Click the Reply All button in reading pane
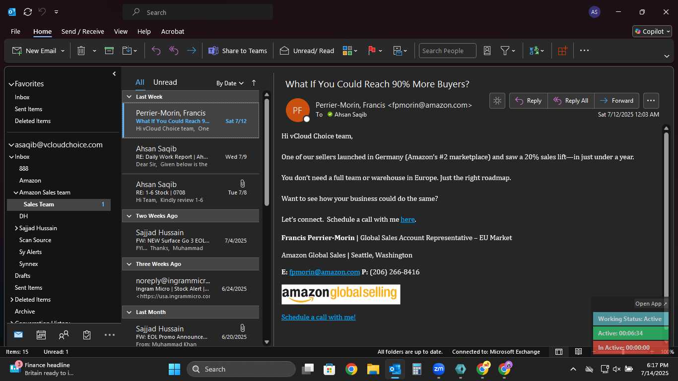Image resolution: width=678 pixels, height=381 pixels. [571, 101]
